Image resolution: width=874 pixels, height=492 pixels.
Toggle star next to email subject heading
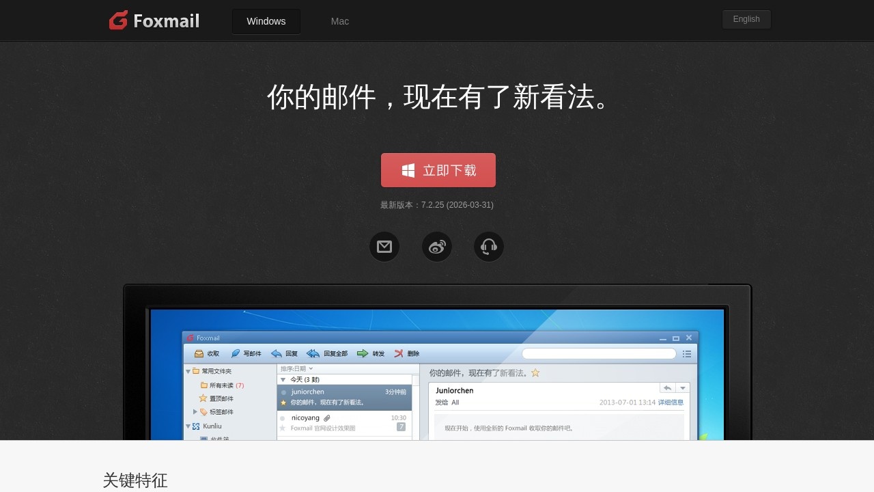click(x=535, y=373)
